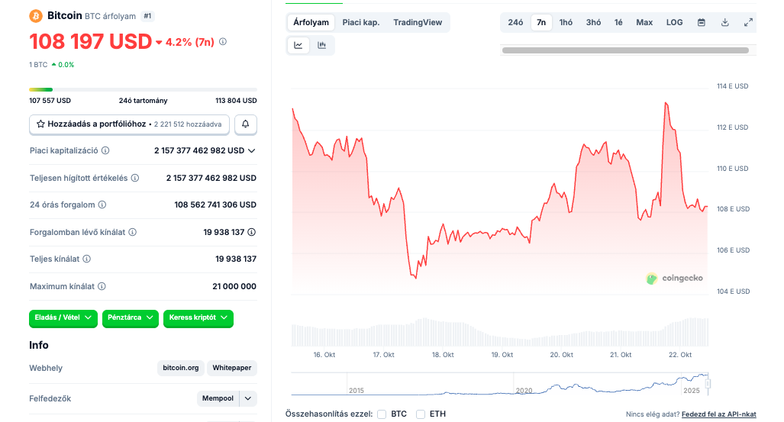
Task: Select the TradingView tab
Action: (x=418, y=23)
